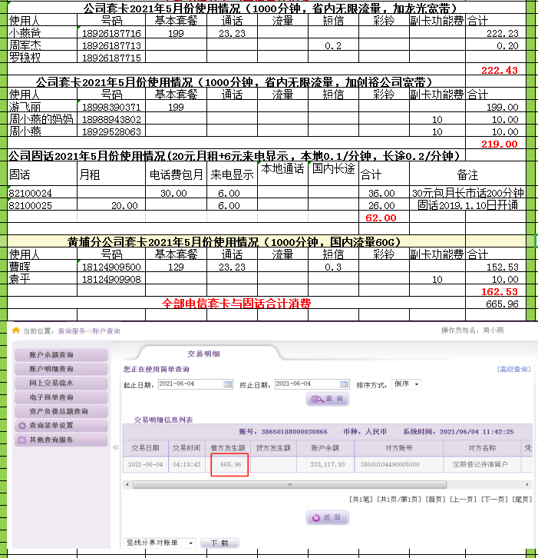Viewport: 538px width, 558px height.
Task: Open the 起止日期 calendar picker icon
Action: tap(227, 384)
